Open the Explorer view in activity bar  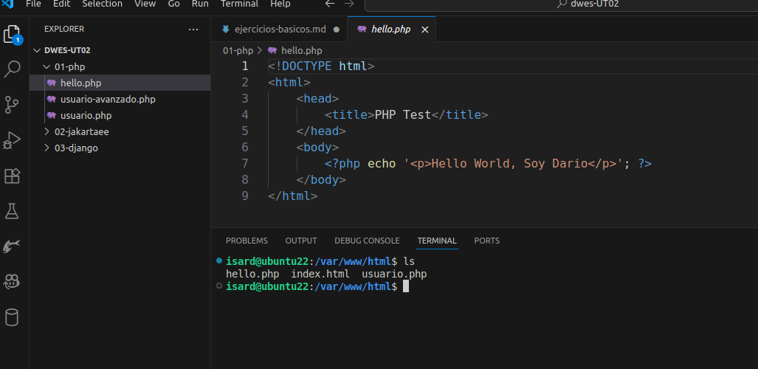(13, 35)
